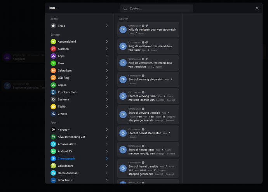The height and width of the screenshot is (192, 268).
Task: Open the Logica category
Action: 79,85
